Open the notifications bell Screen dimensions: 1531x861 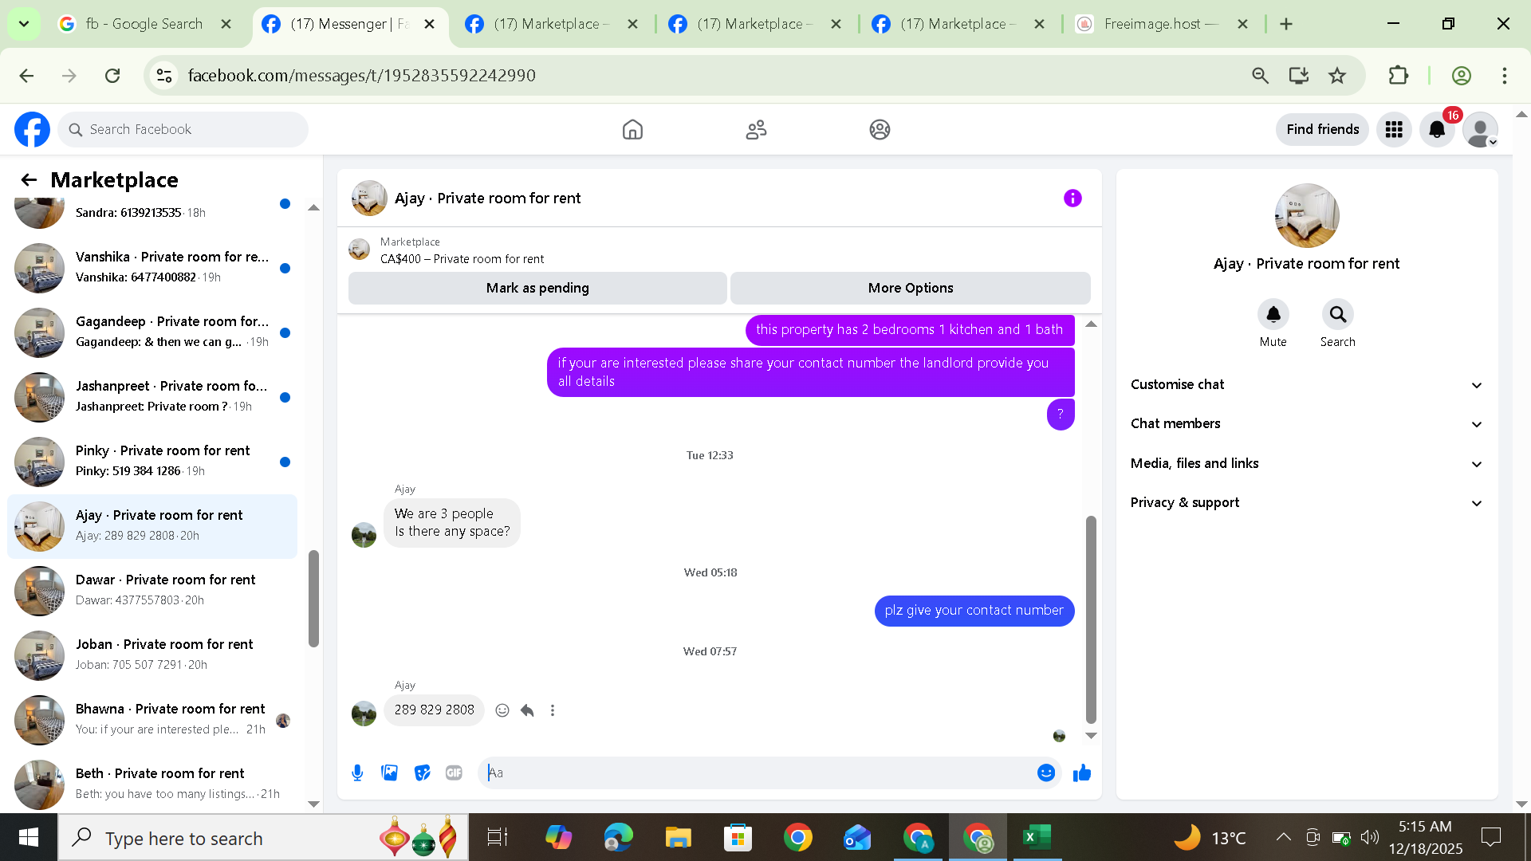1437,129
